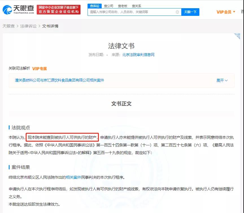244x213 pixels.
Task: Select the 查关系 search tab
Action: pos(136,6)
